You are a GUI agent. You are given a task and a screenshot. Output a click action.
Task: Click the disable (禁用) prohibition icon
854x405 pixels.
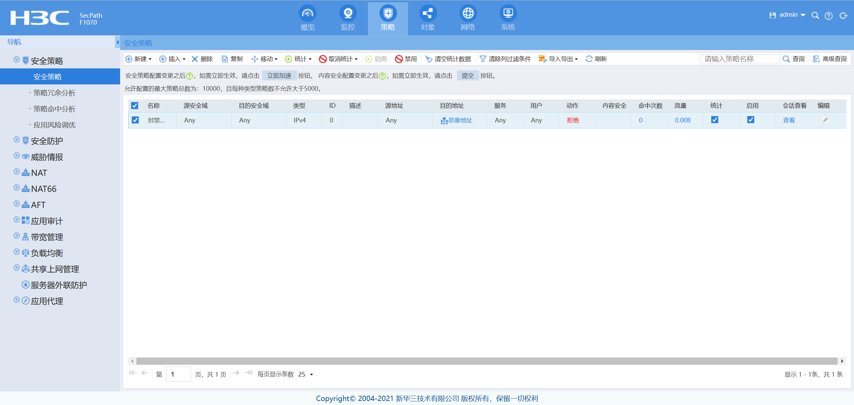(x=399, y=59)
